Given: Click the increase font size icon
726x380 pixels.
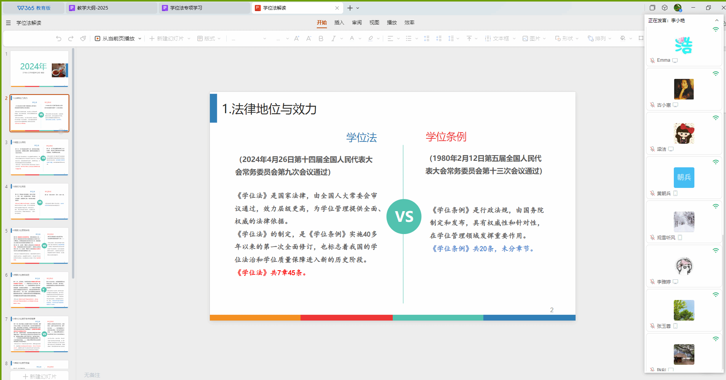Looking at the screenshot, I should tap(296, 38).
